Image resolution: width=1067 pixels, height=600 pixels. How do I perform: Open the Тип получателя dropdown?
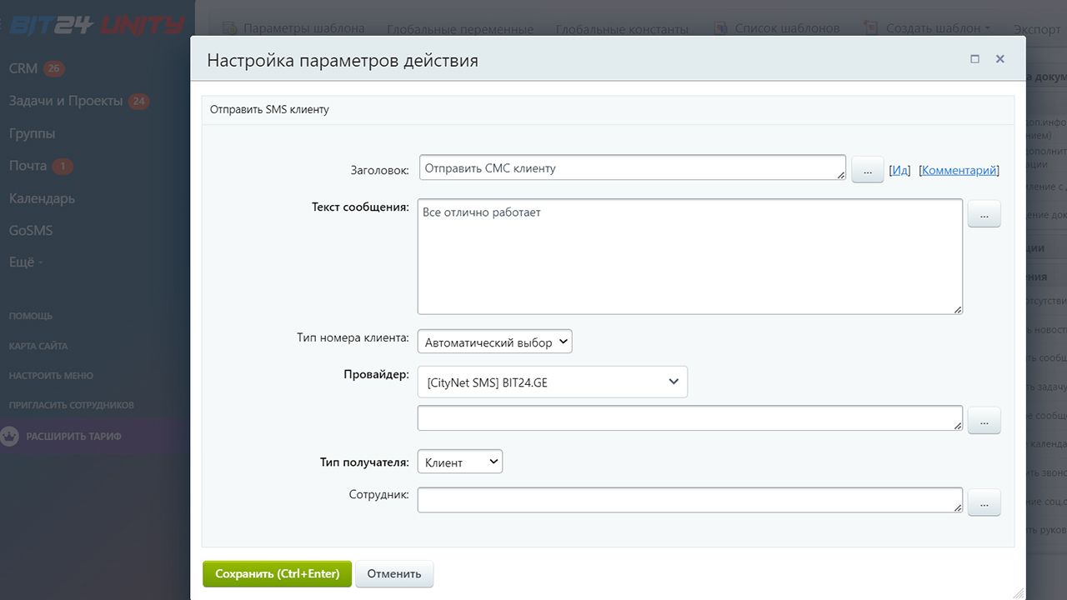coord(459,462)
